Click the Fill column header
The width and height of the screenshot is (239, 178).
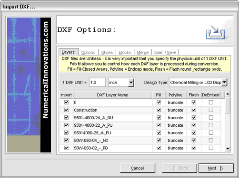point(159,95)
